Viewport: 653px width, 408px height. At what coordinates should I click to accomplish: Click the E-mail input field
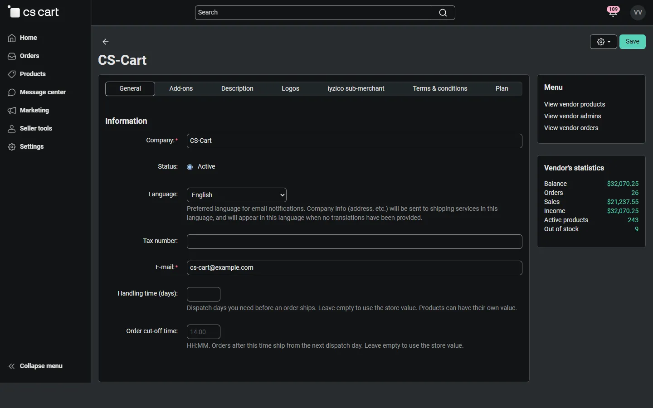coord(355,268)
